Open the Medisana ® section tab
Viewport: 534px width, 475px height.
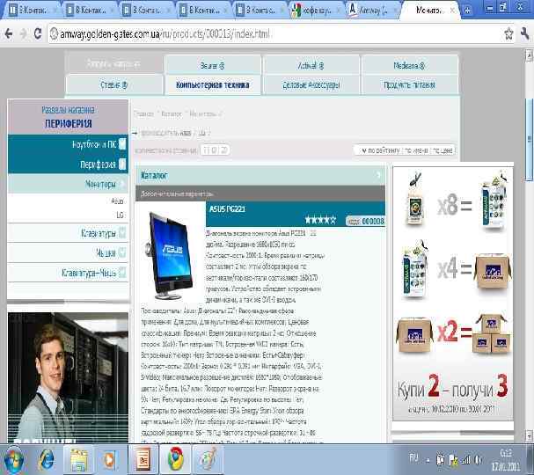(x=409, y=65)
